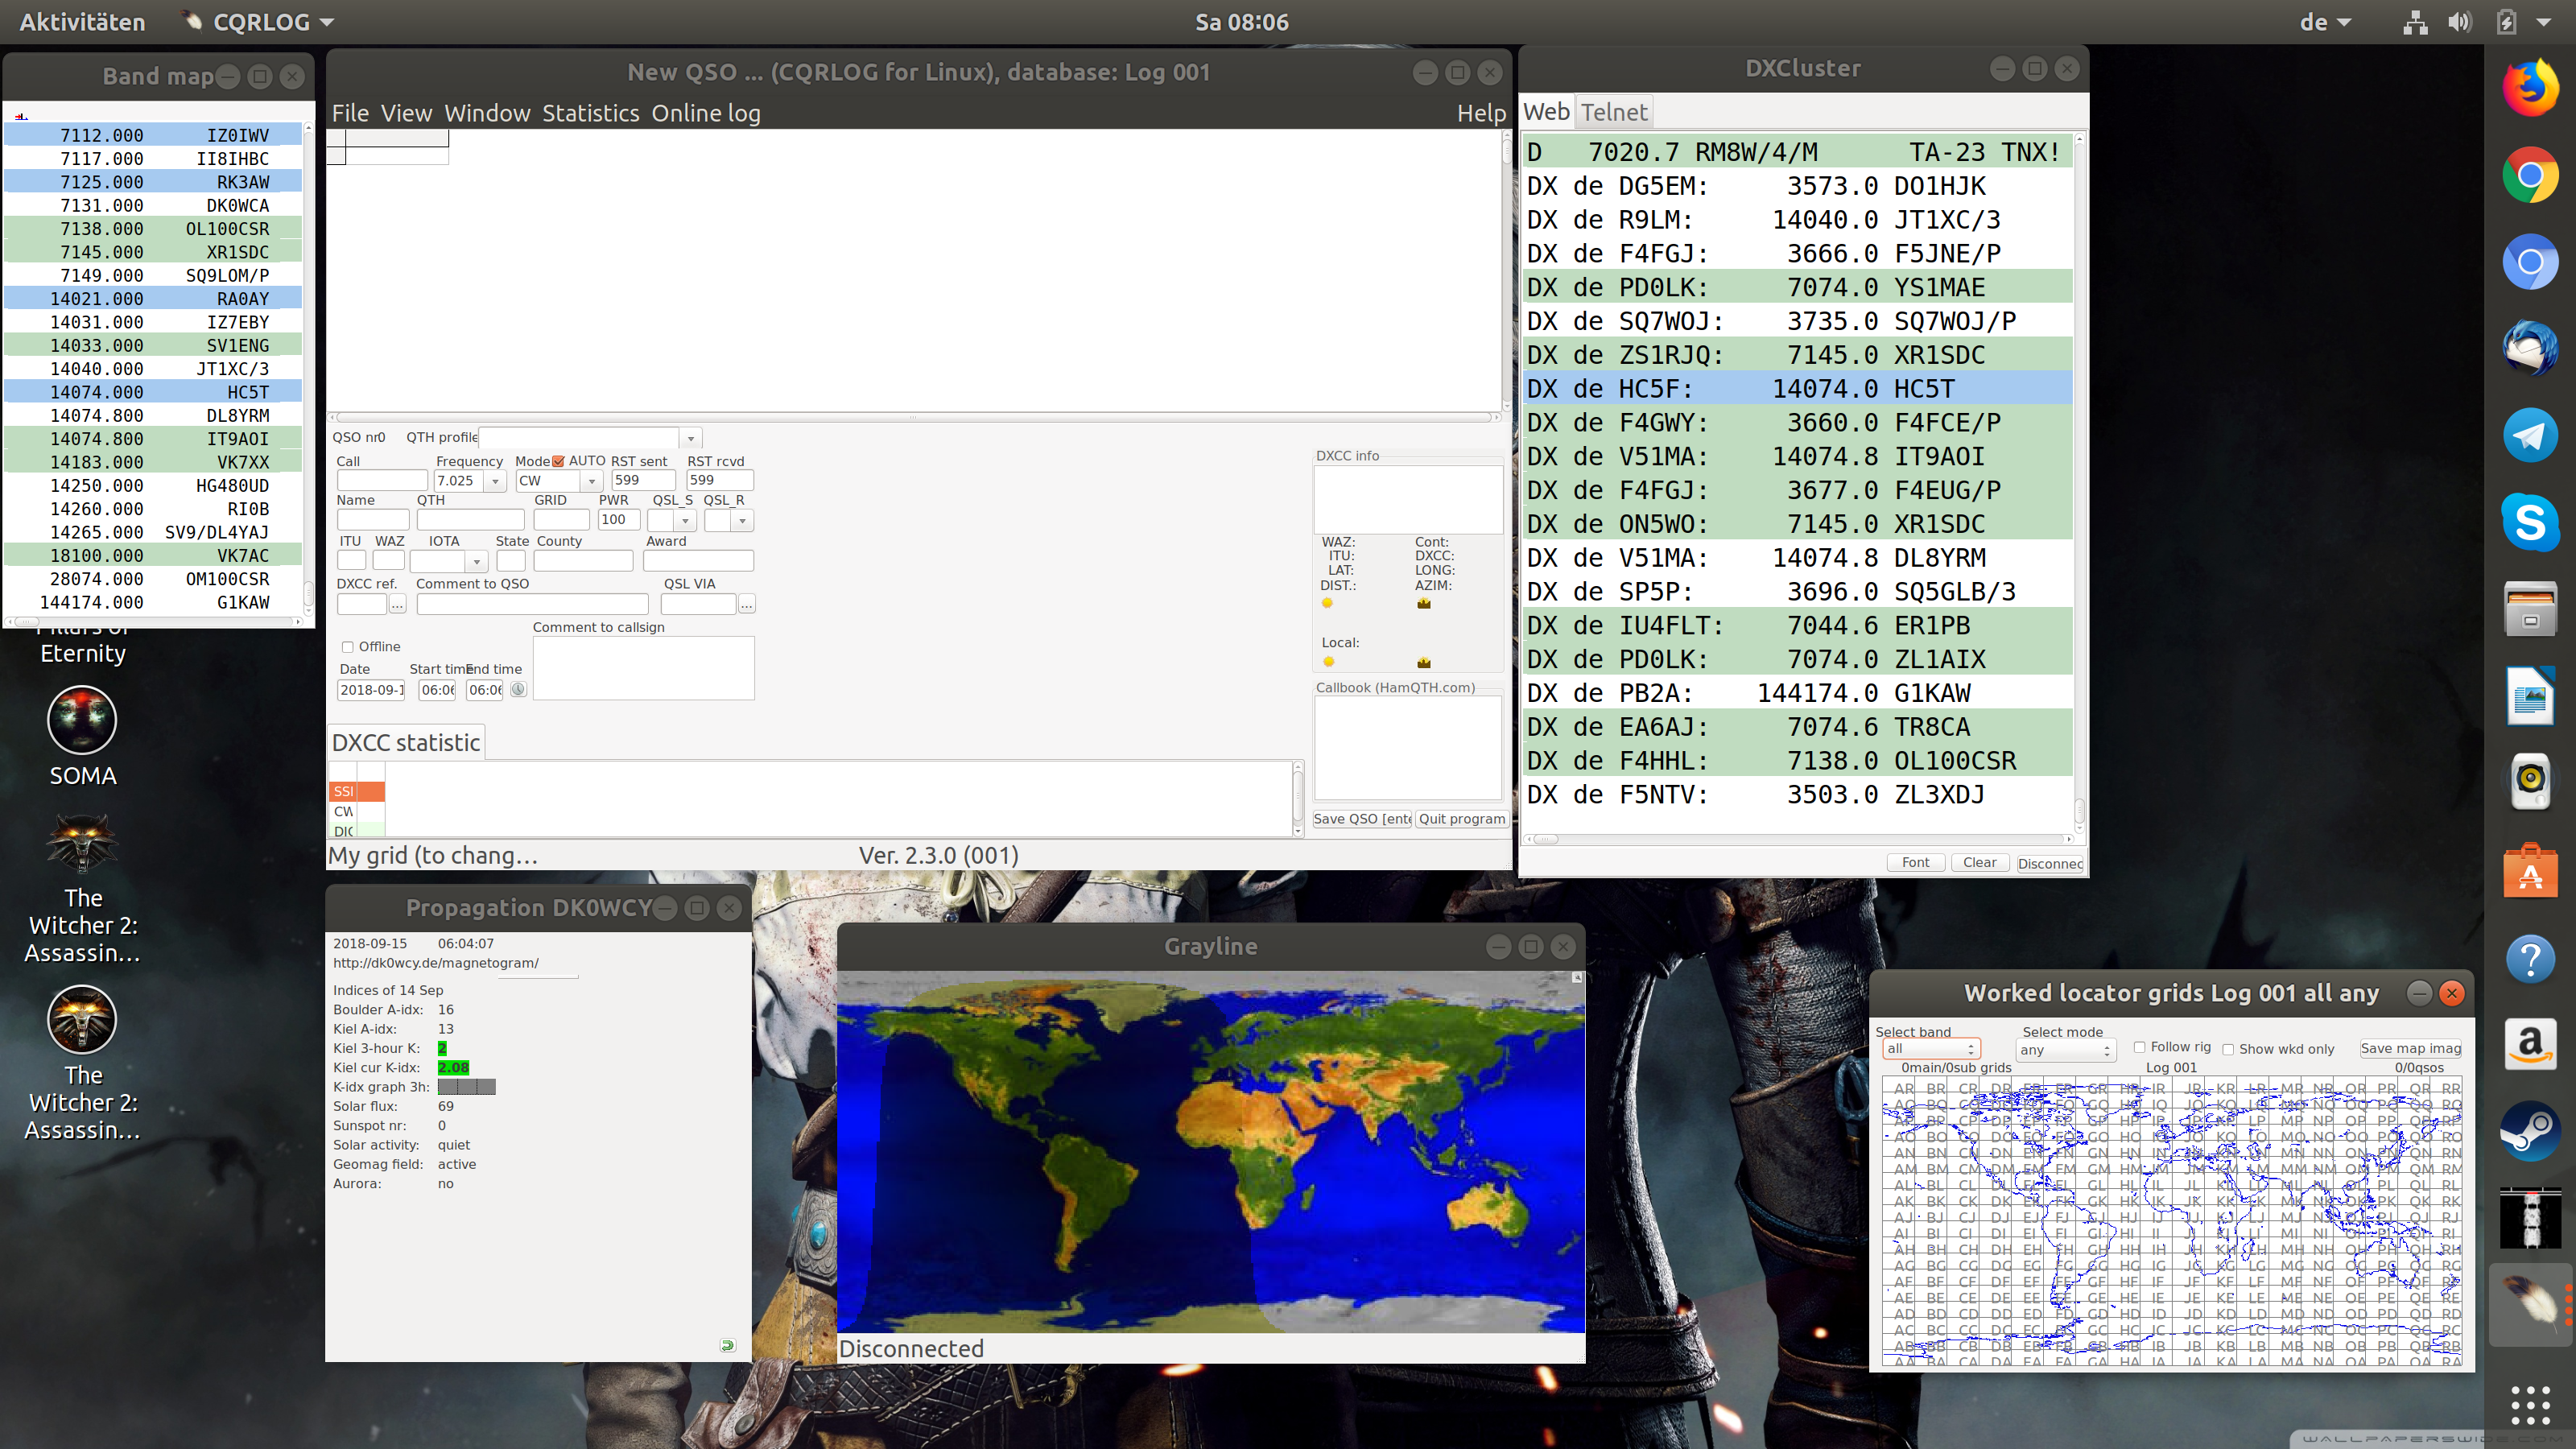Open Ubuntu Software in the dock

pyautogui.click(x=2530, y=870)
